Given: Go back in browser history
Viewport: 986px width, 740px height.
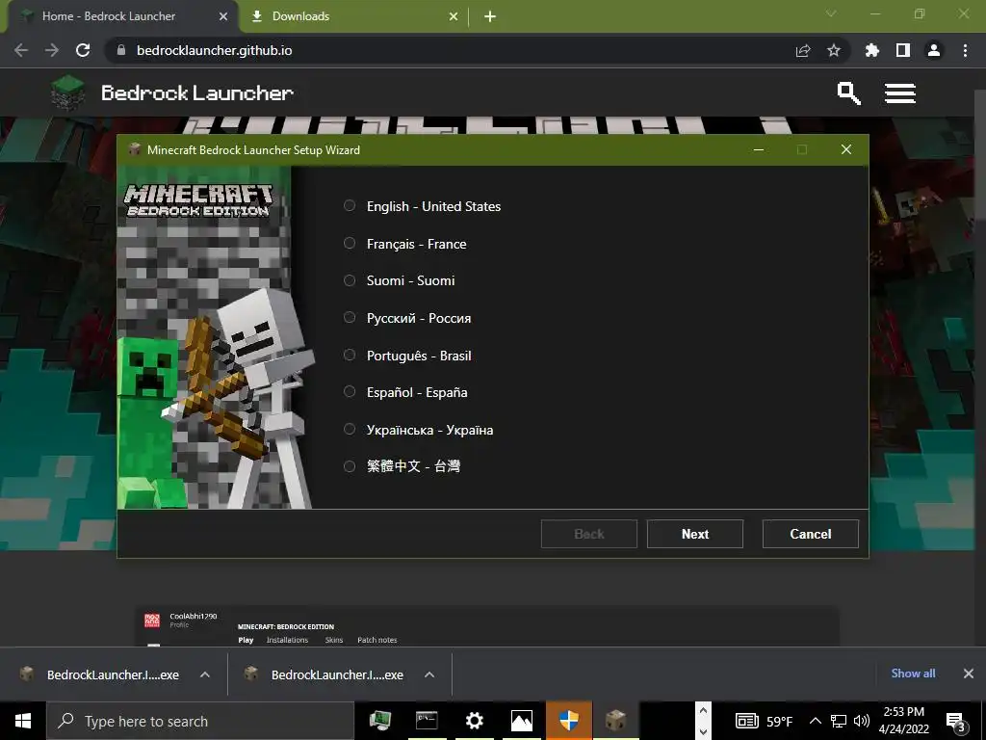Looking at the screenshot, I should point(21,50).
